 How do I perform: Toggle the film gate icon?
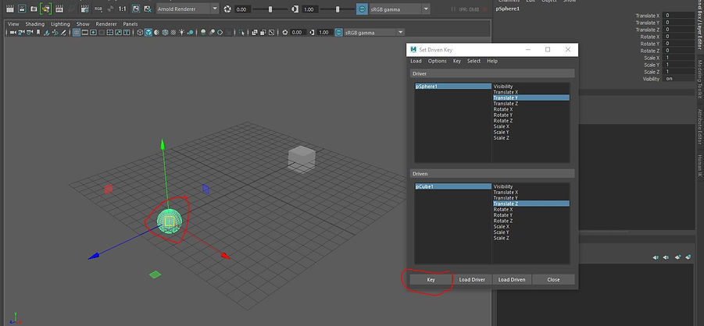pos(85,32)
